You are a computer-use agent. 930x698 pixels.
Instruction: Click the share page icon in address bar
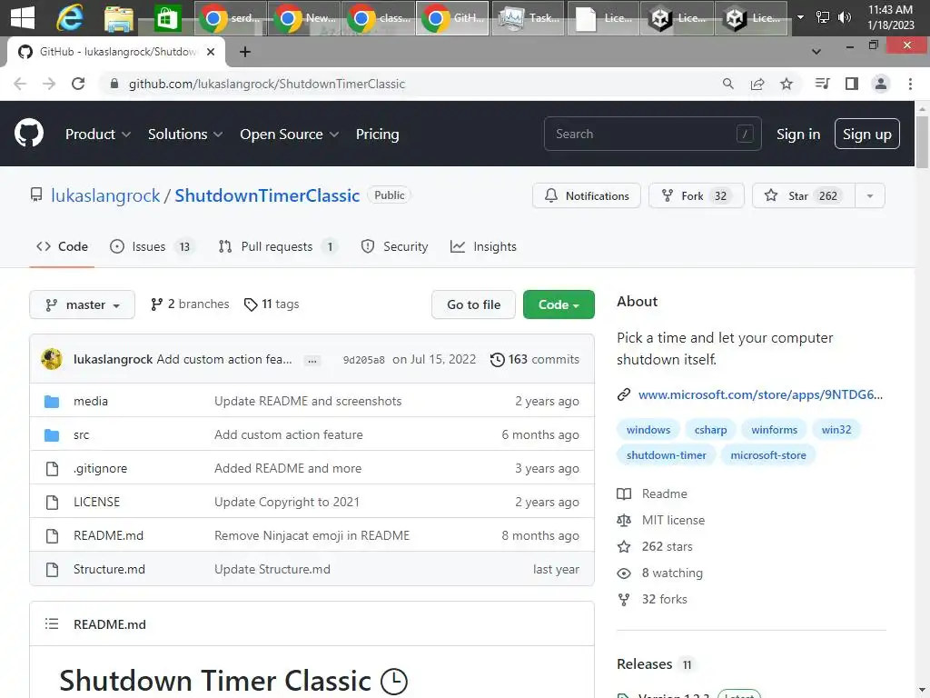[x=757, y=84]
